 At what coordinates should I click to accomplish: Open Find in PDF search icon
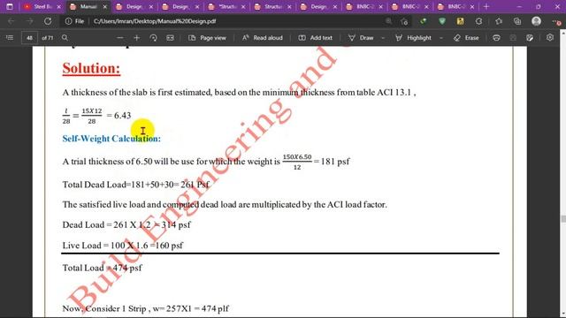[65, 37]
